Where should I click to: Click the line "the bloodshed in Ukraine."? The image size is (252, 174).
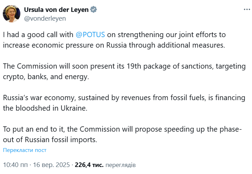coord(45,108)
